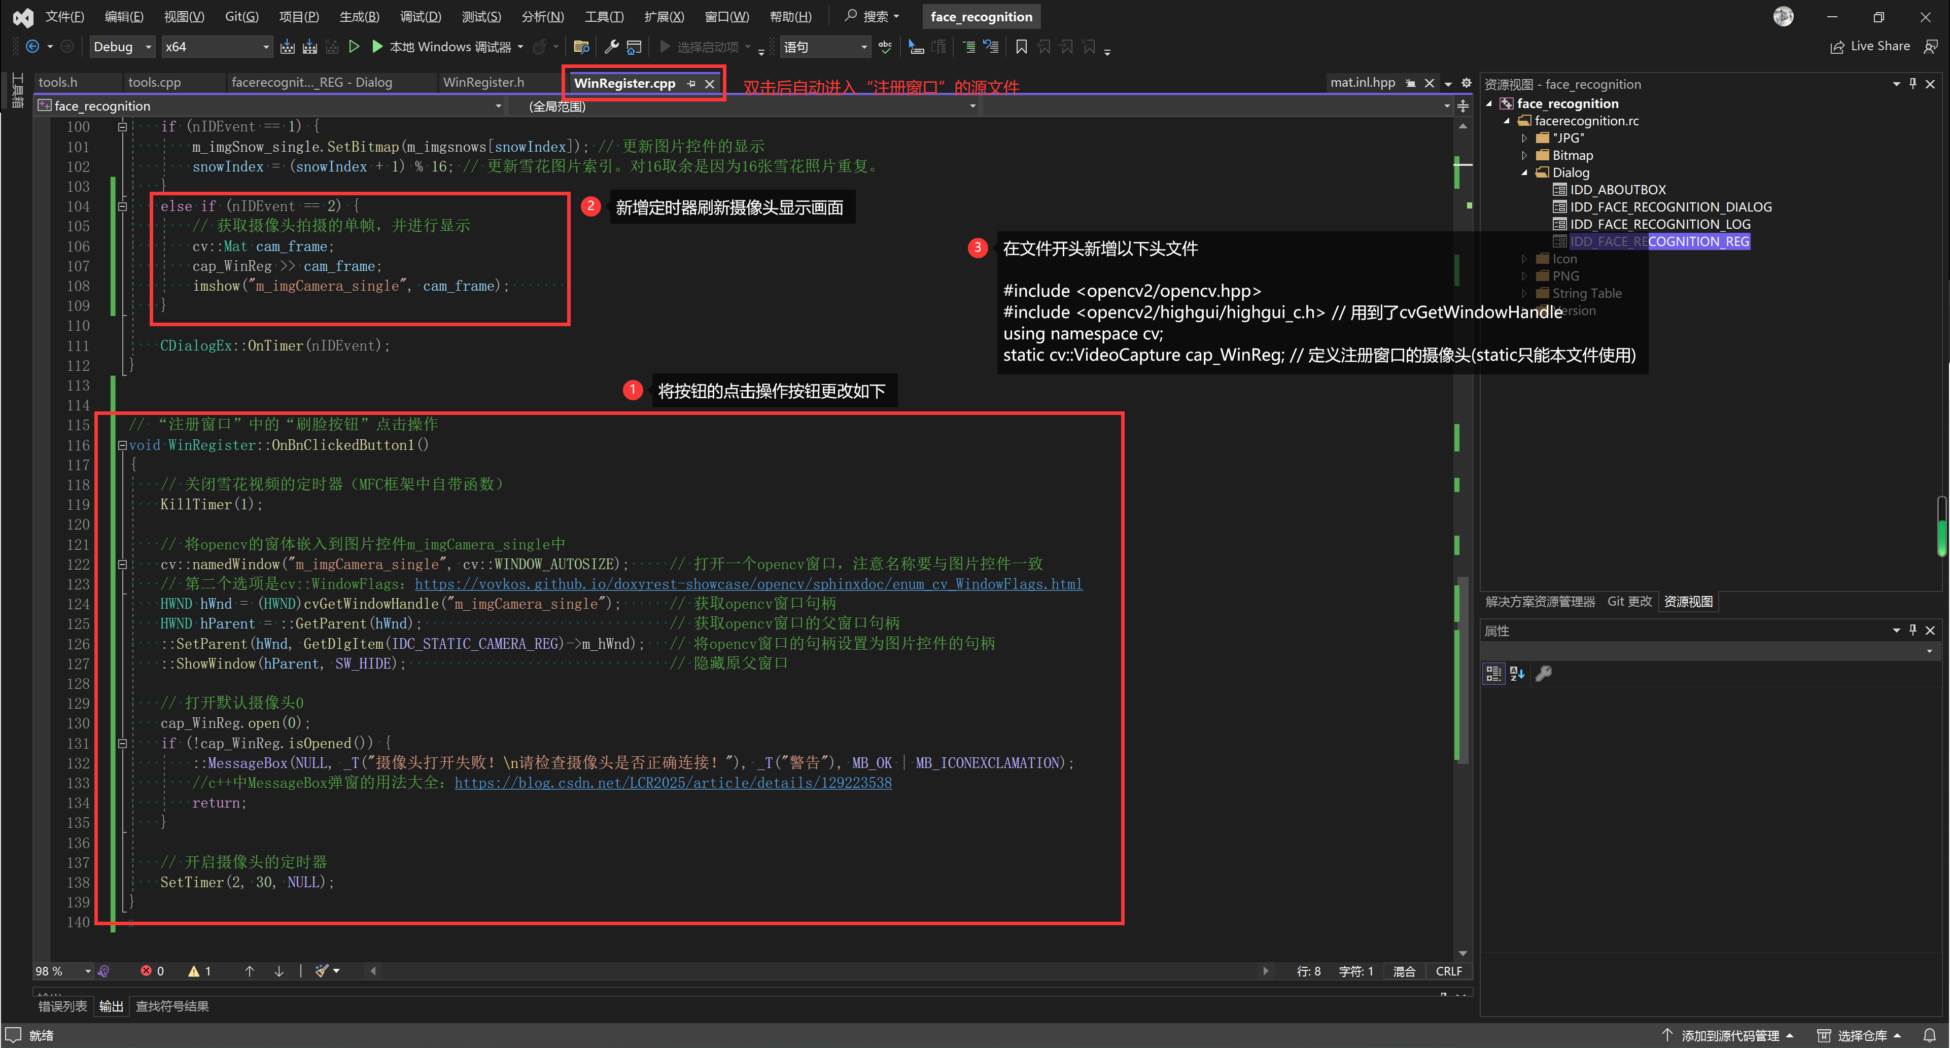Screen dimensions: 1950x1048
Task: Click the bookmark toggle icon in toolbar
Action: point(1021,47)
